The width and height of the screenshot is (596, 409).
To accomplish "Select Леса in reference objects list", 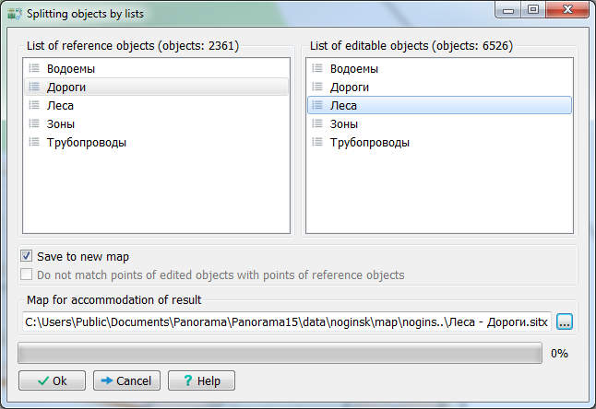I will coord(60,105).
